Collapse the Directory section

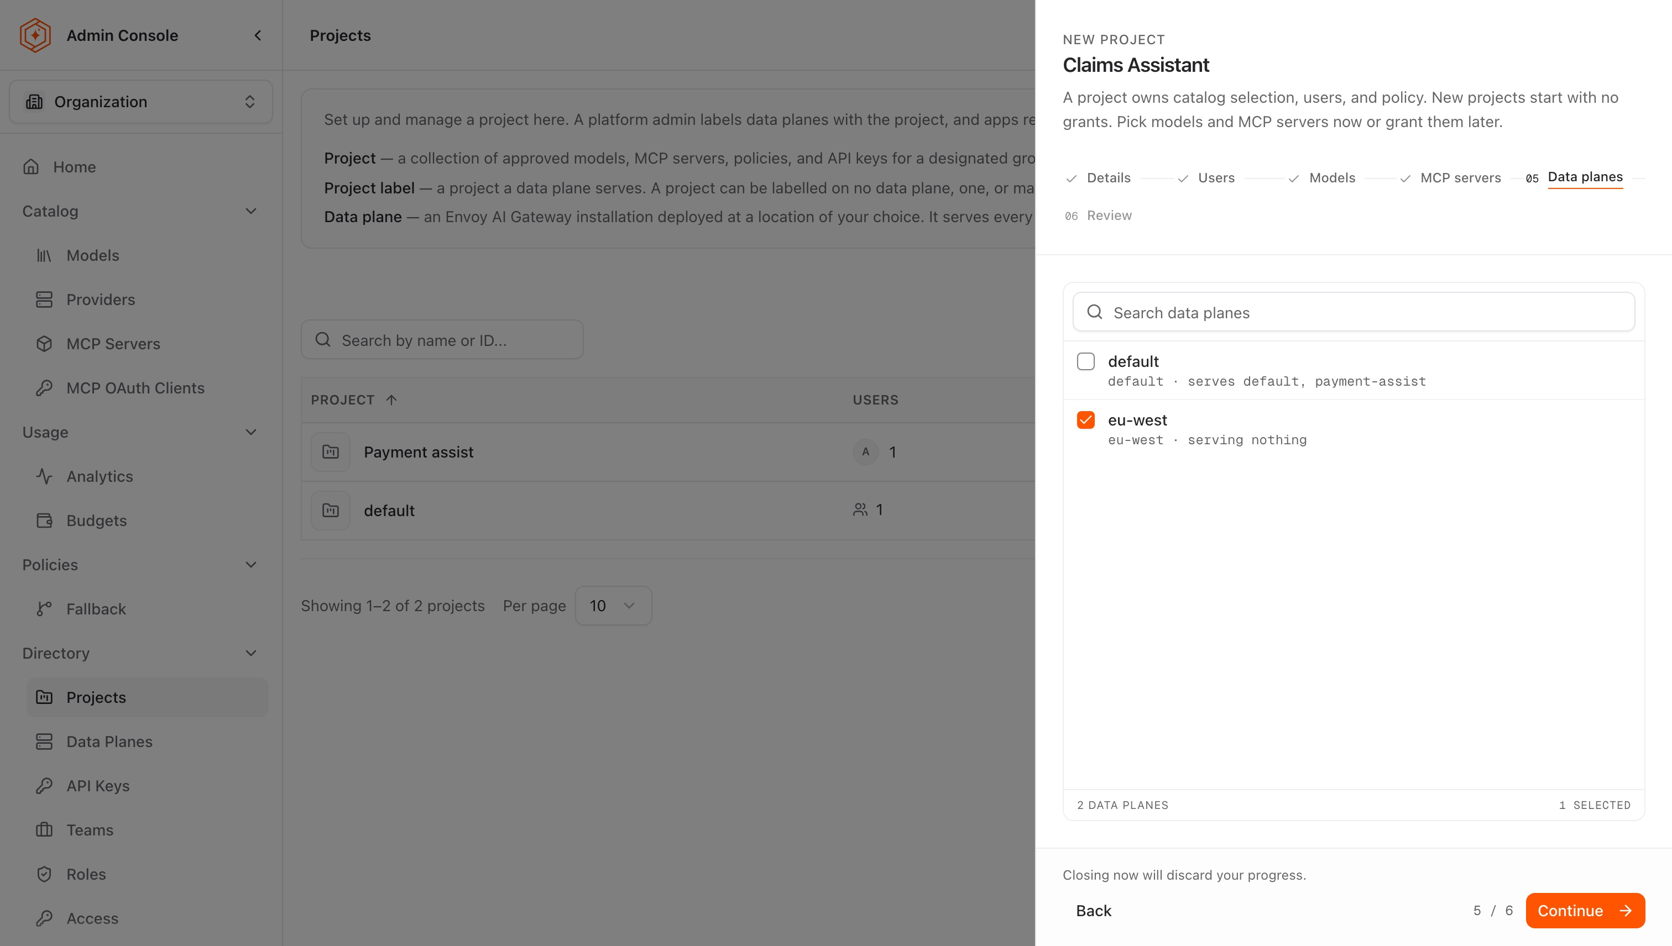point(251,653)
